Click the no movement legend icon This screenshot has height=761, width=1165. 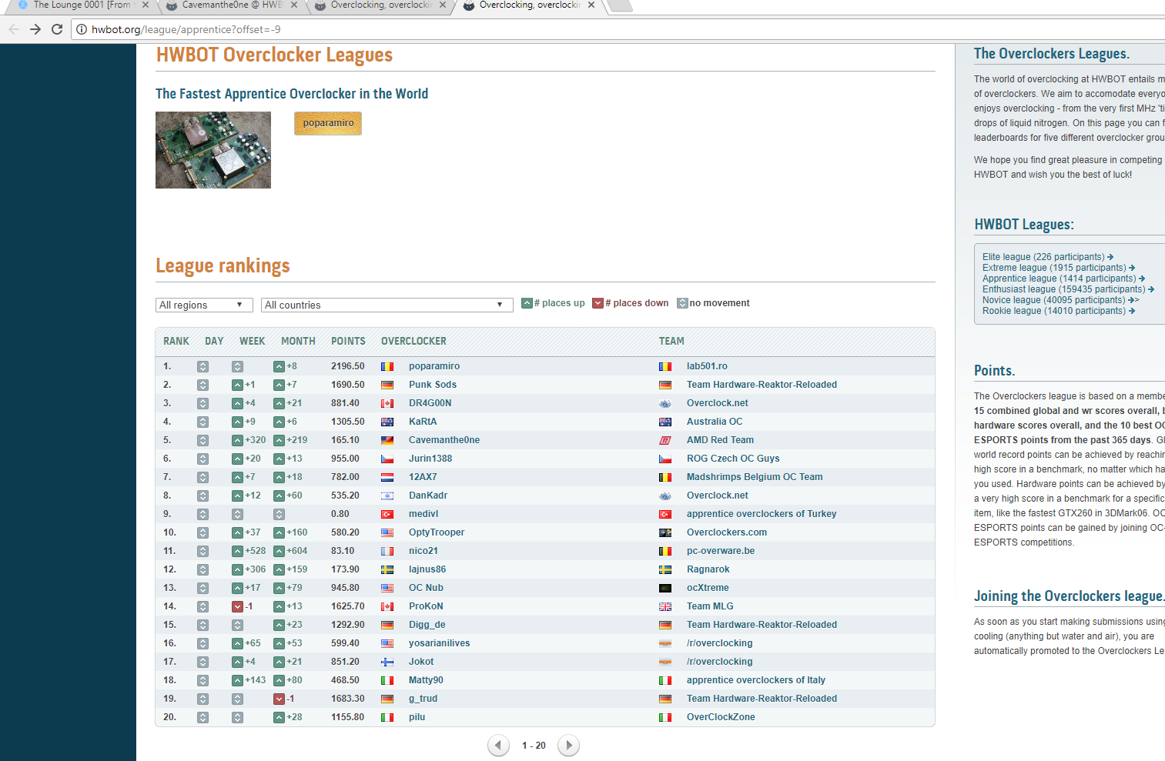tap(682, 303)
